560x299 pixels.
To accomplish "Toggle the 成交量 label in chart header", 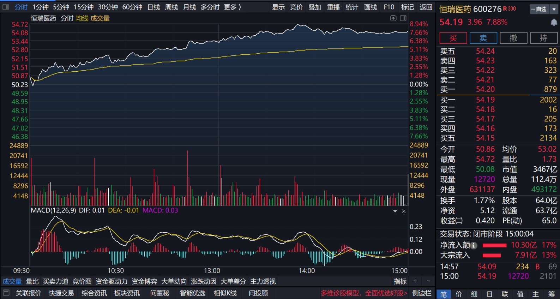I will 100,18.
